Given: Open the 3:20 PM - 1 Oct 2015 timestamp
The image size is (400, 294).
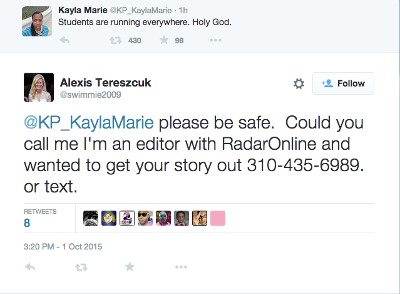Looking at the screenshot, I should [x=63, y=246].
